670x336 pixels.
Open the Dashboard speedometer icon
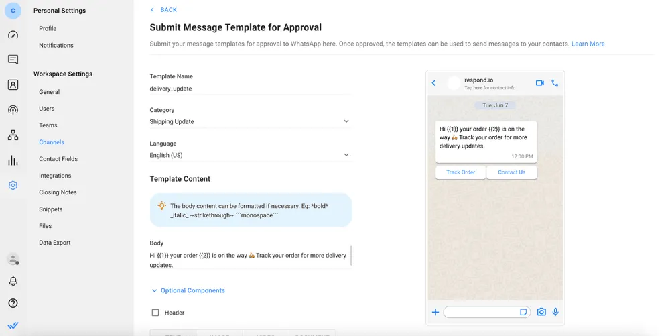tap(13, 35)
